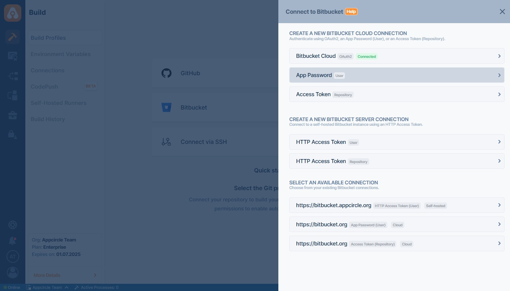Open the signing certificate icon in sidebar
The width and height of the screenshot is (510, 291).
click(13, 56)
